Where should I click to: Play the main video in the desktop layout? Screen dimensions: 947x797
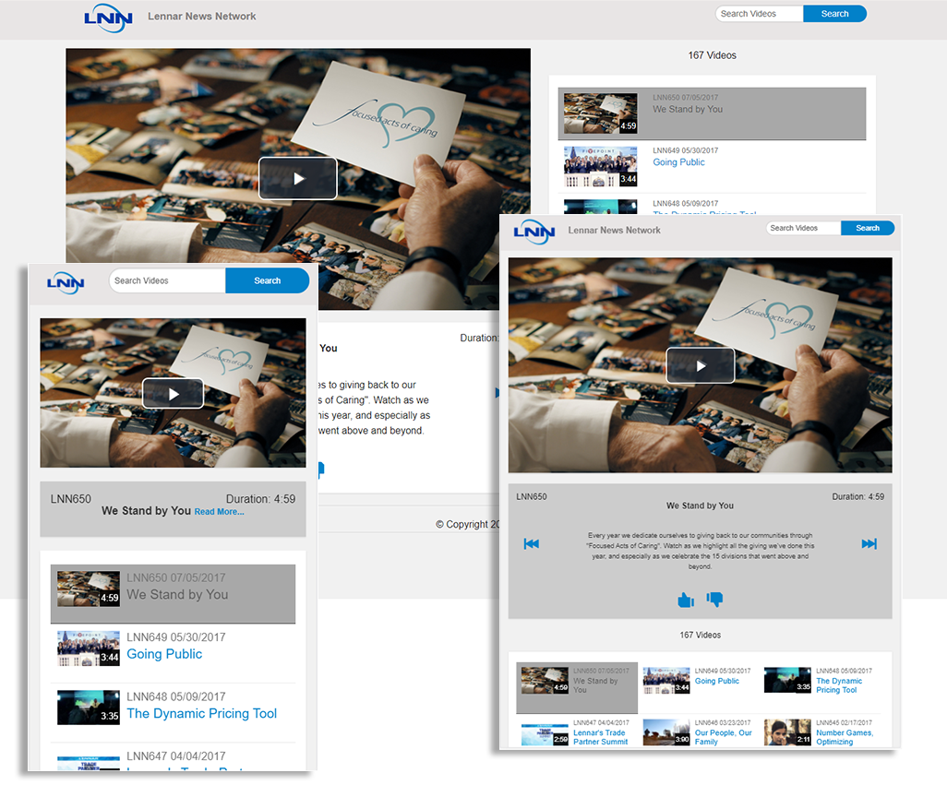(x=298, y=178)
